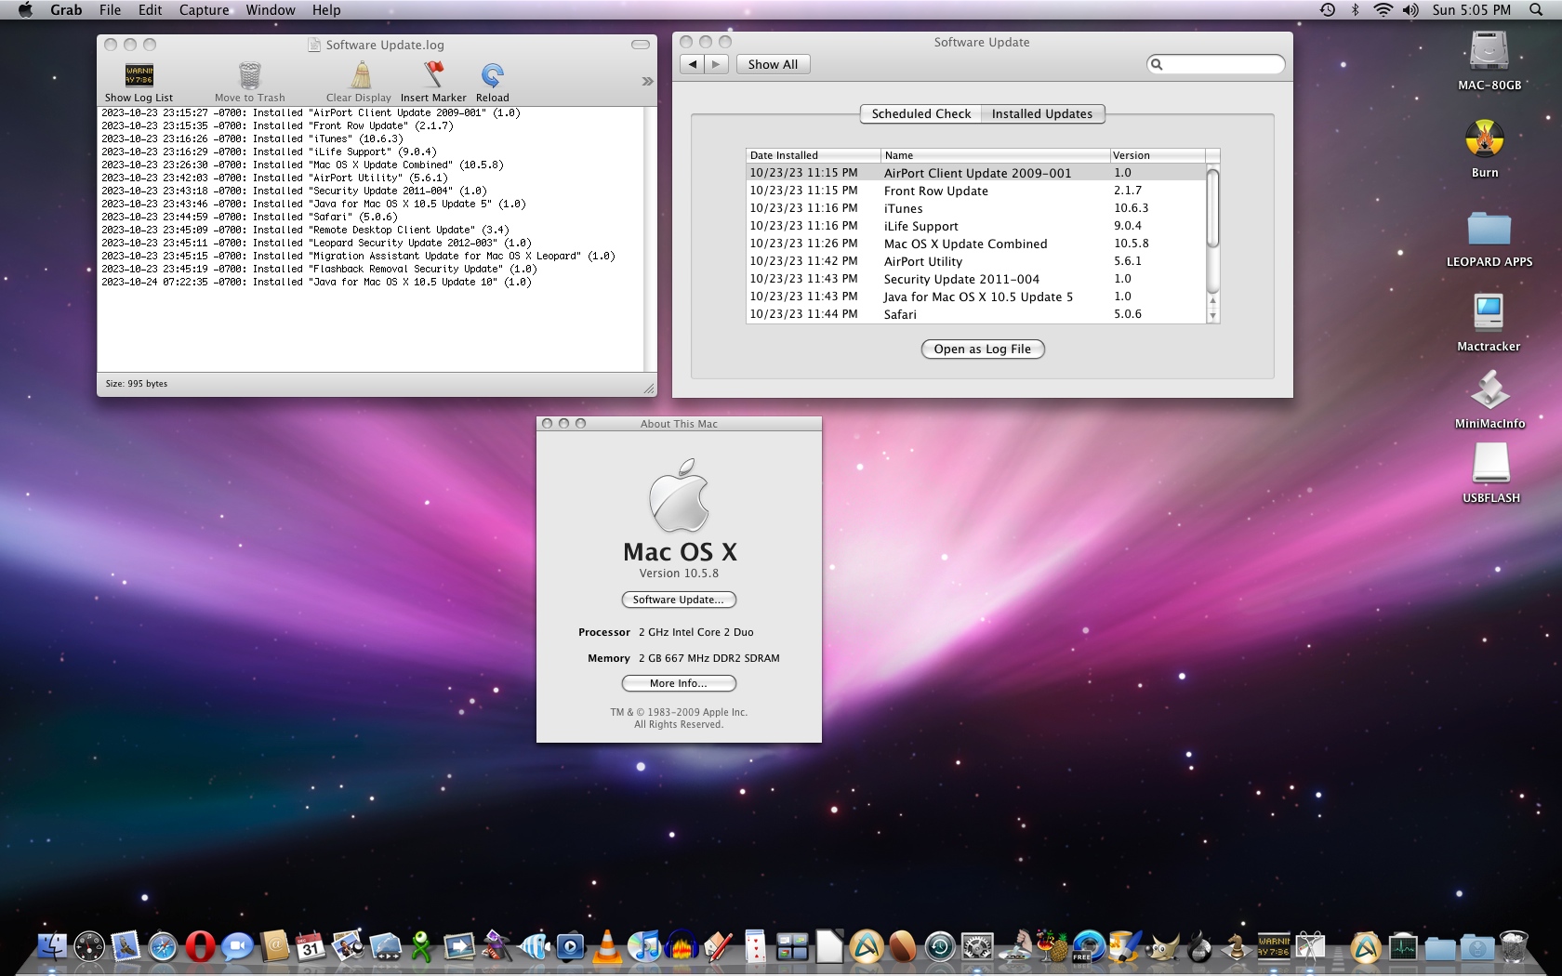Viewport: 1562px width, 976px height.
Task: Select the Mac OS X Update Combined row
Action: (975, 244)
